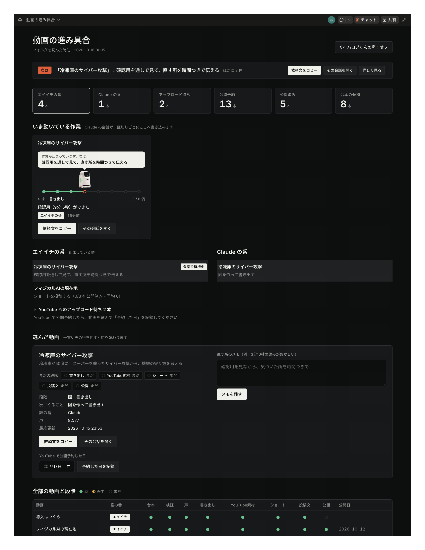The height and width of the screenshot is (550, 425).
Task: Click the orange current step on the progress track
Action: pyautogui.click(x=85, y=192)
